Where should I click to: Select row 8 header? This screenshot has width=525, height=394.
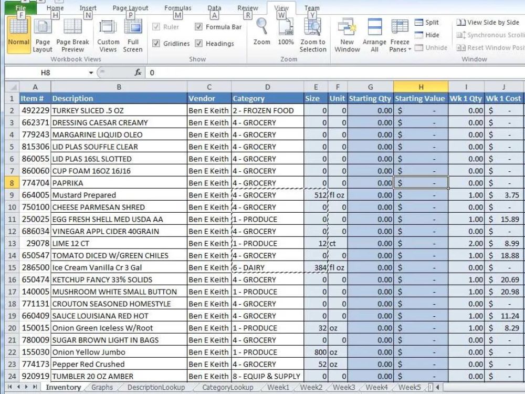click(x=12, y=183)
